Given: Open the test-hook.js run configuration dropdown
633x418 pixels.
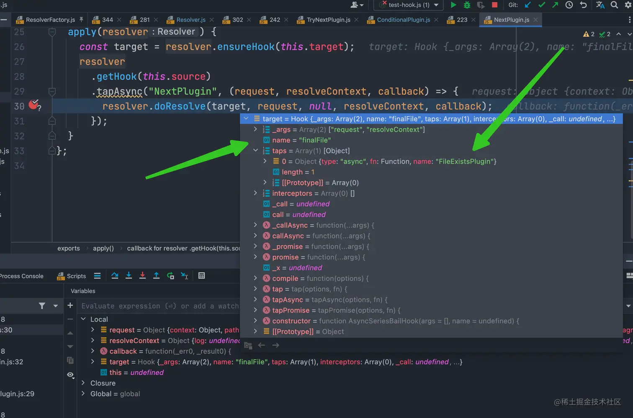Looking at the screenshot, I should coord(409,5).
